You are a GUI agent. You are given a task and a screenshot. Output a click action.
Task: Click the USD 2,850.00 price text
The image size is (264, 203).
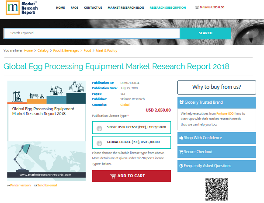158,110
